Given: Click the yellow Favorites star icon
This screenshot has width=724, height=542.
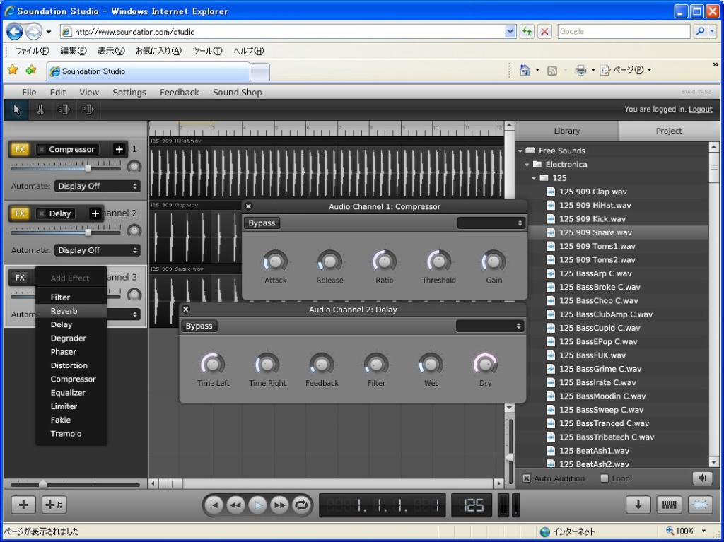Looking at the screenshot, I should [x=13, y=70].
